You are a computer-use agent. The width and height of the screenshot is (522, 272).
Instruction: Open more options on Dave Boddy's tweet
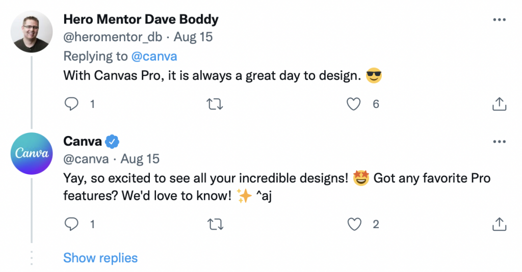(499, 20)
